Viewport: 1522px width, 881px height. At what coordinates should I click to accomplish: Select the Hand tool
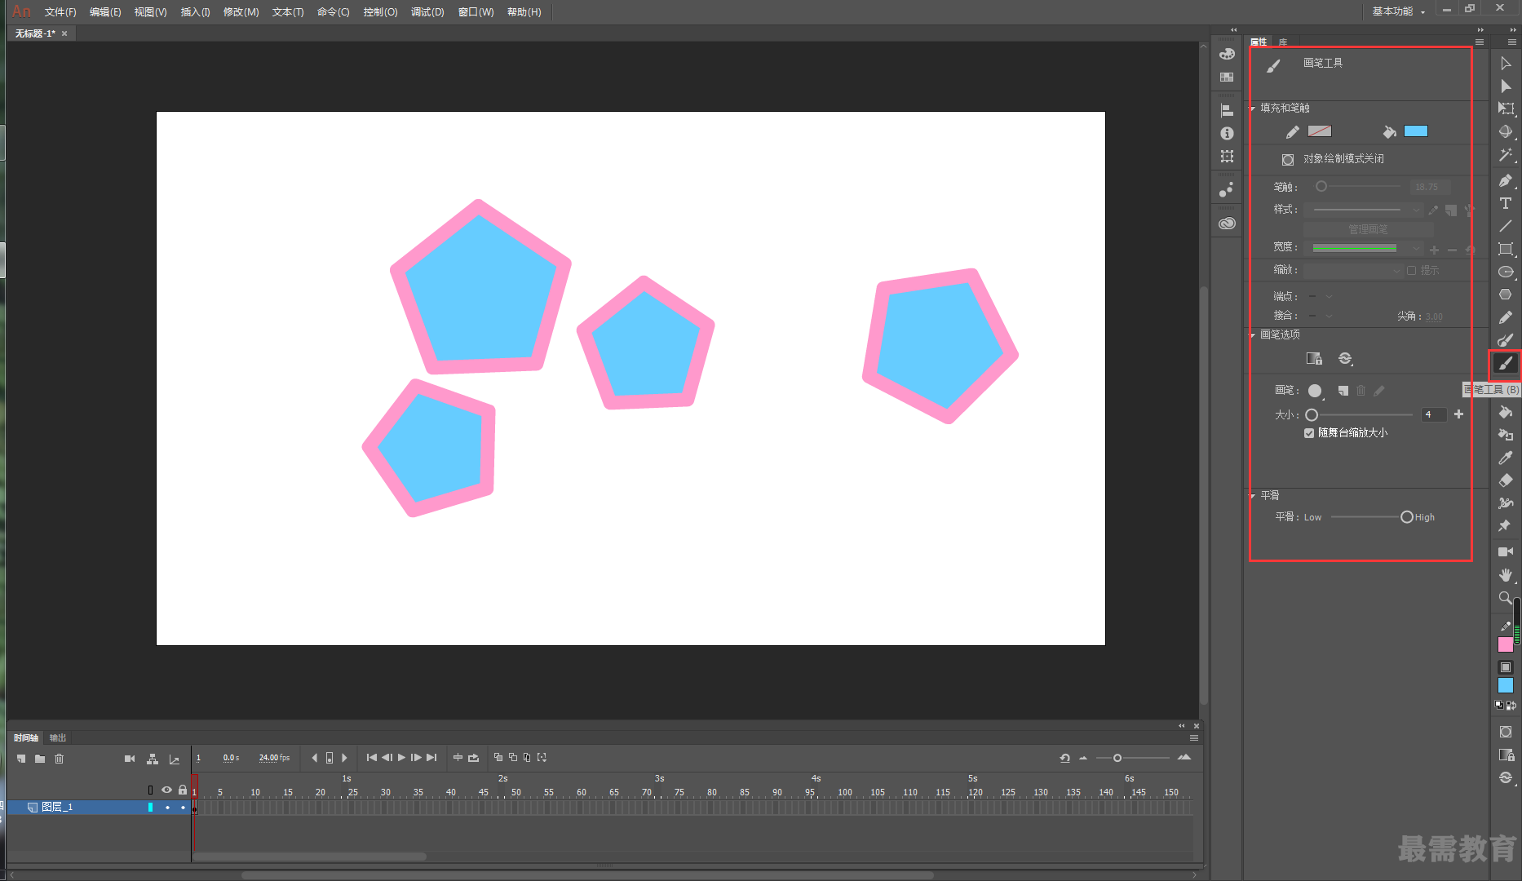[x=1506, y=574]
